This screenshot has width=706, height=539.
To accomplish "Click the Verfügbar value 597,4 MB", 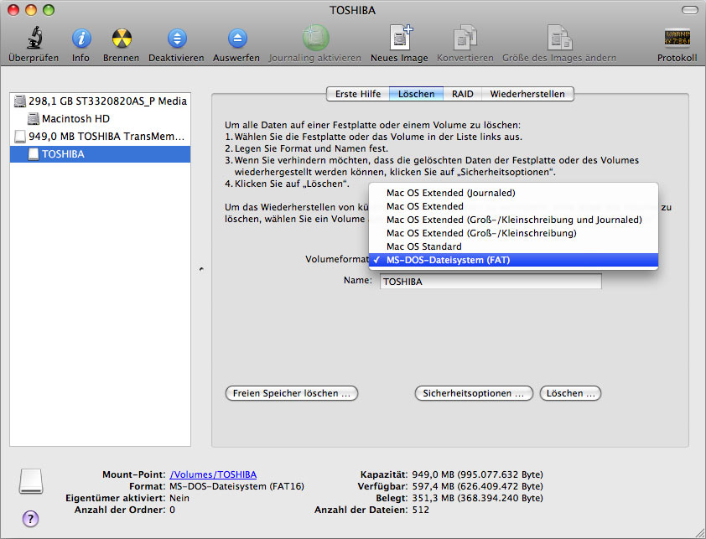I will coord(477,486).
